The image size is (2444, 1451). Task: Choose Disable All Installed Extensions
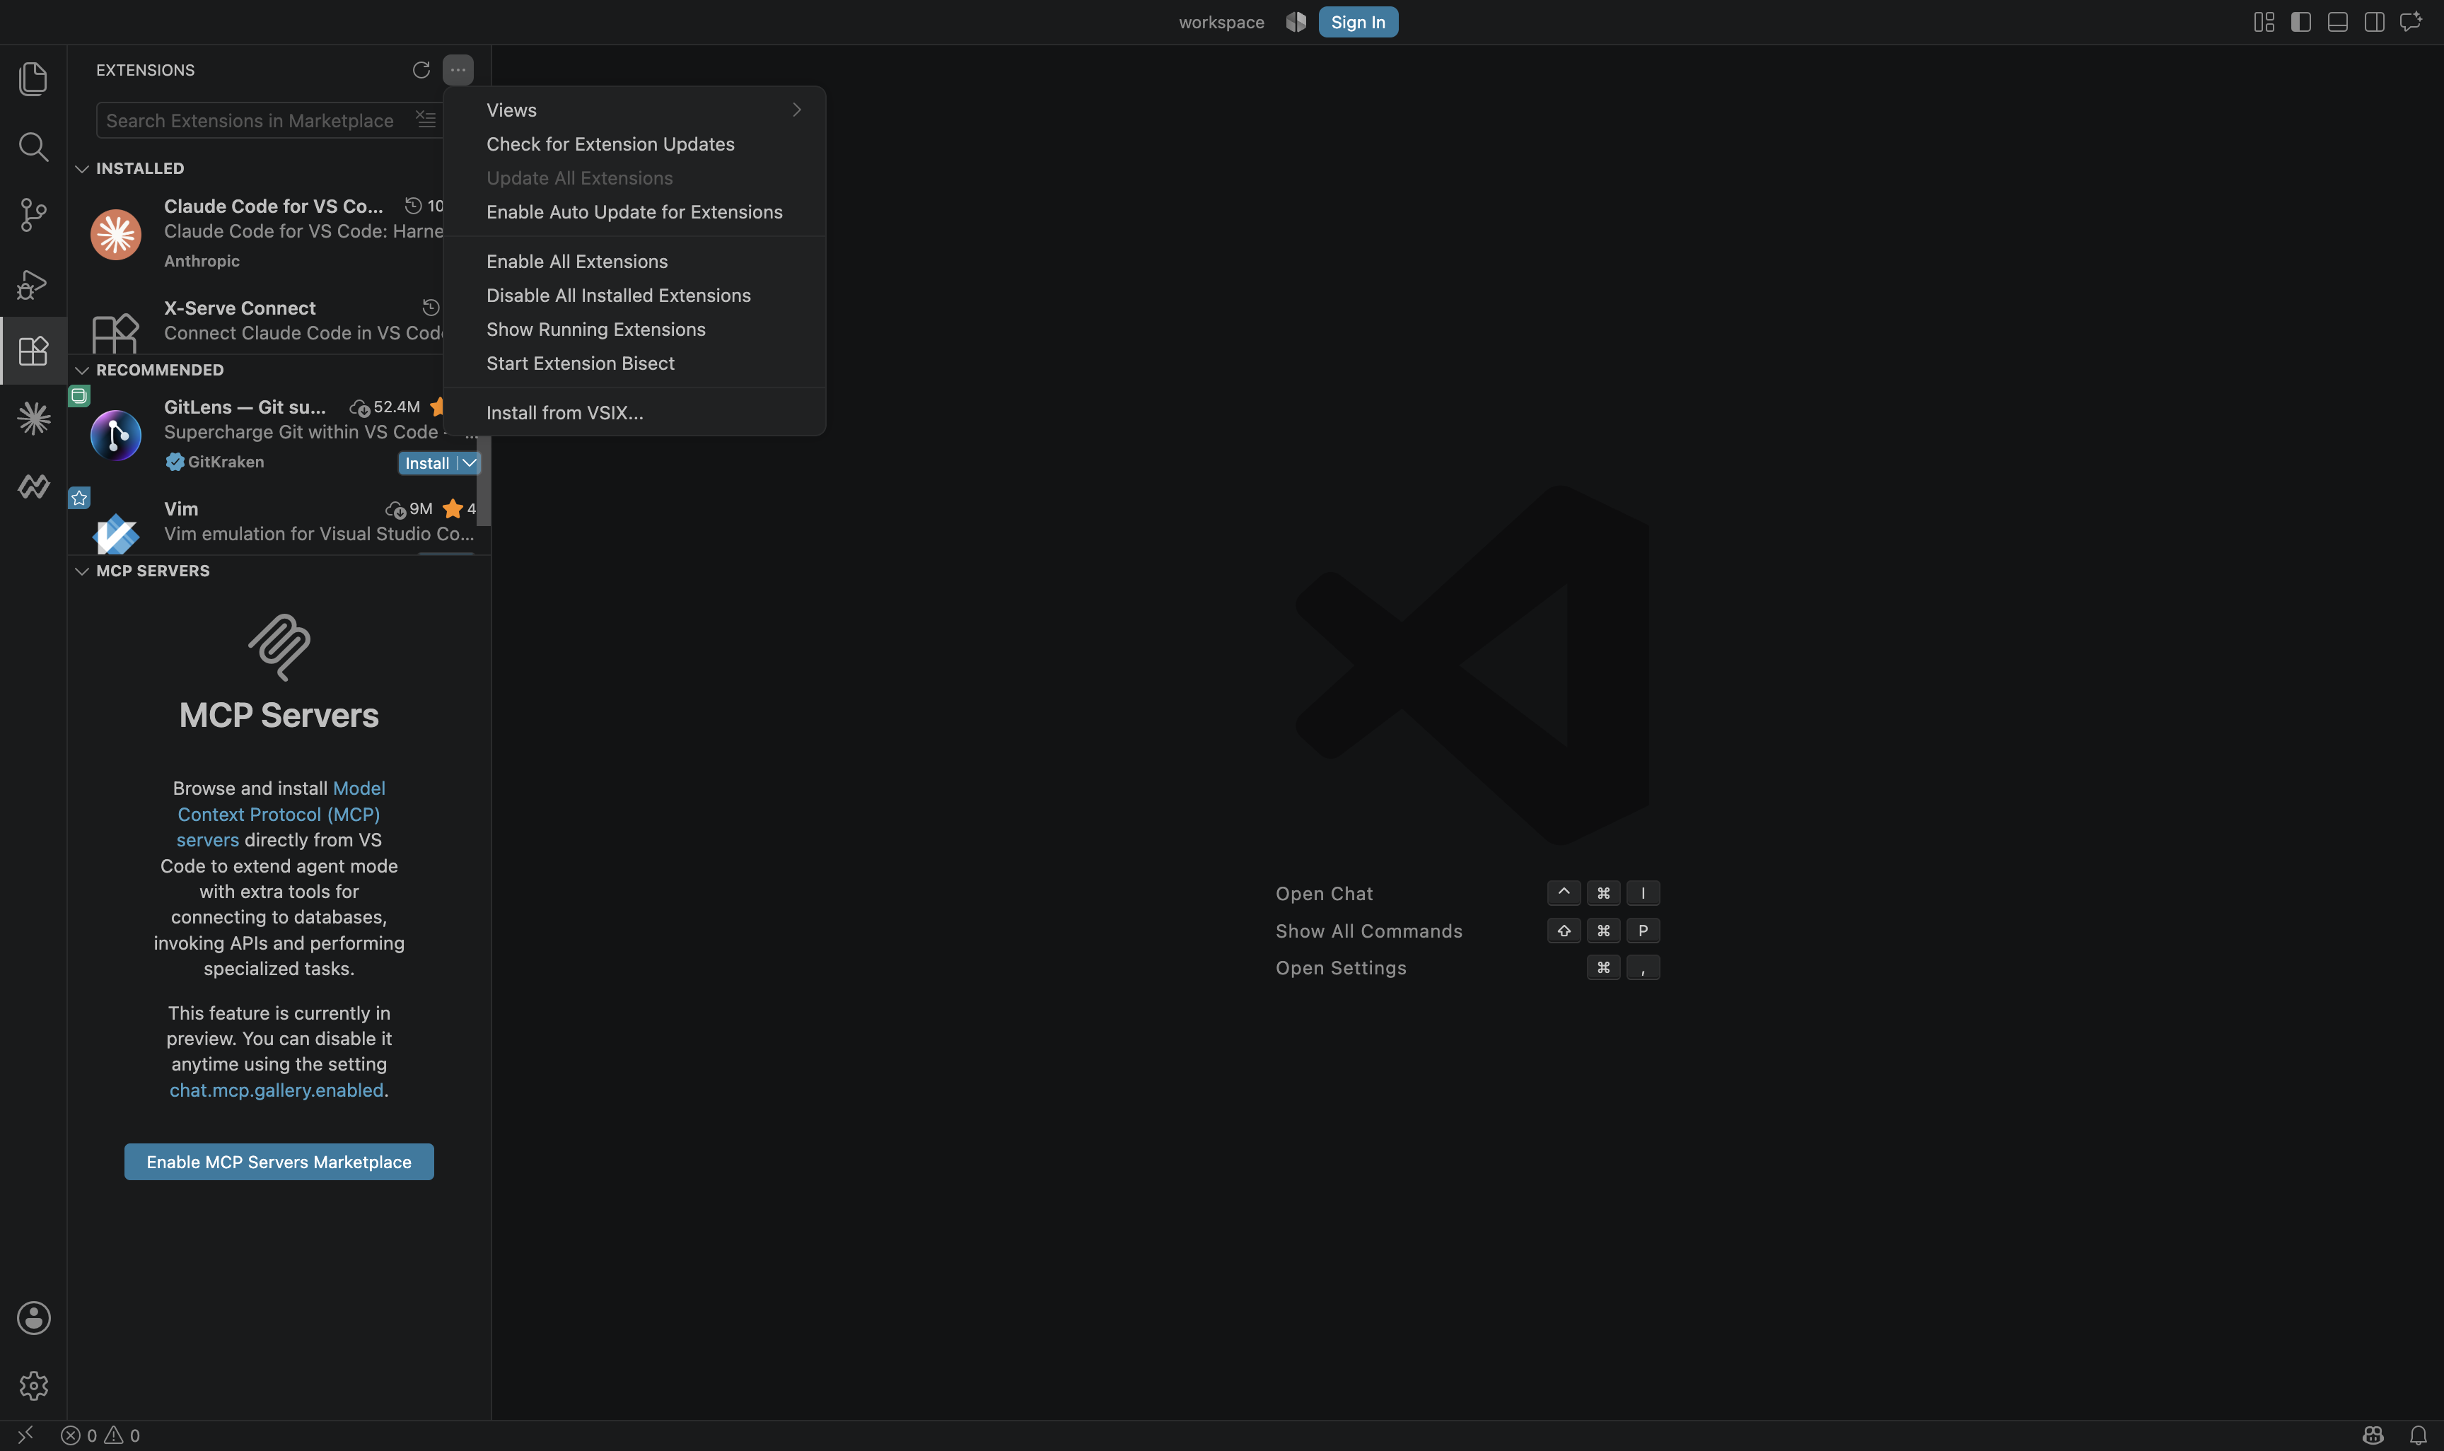(634, 296)
